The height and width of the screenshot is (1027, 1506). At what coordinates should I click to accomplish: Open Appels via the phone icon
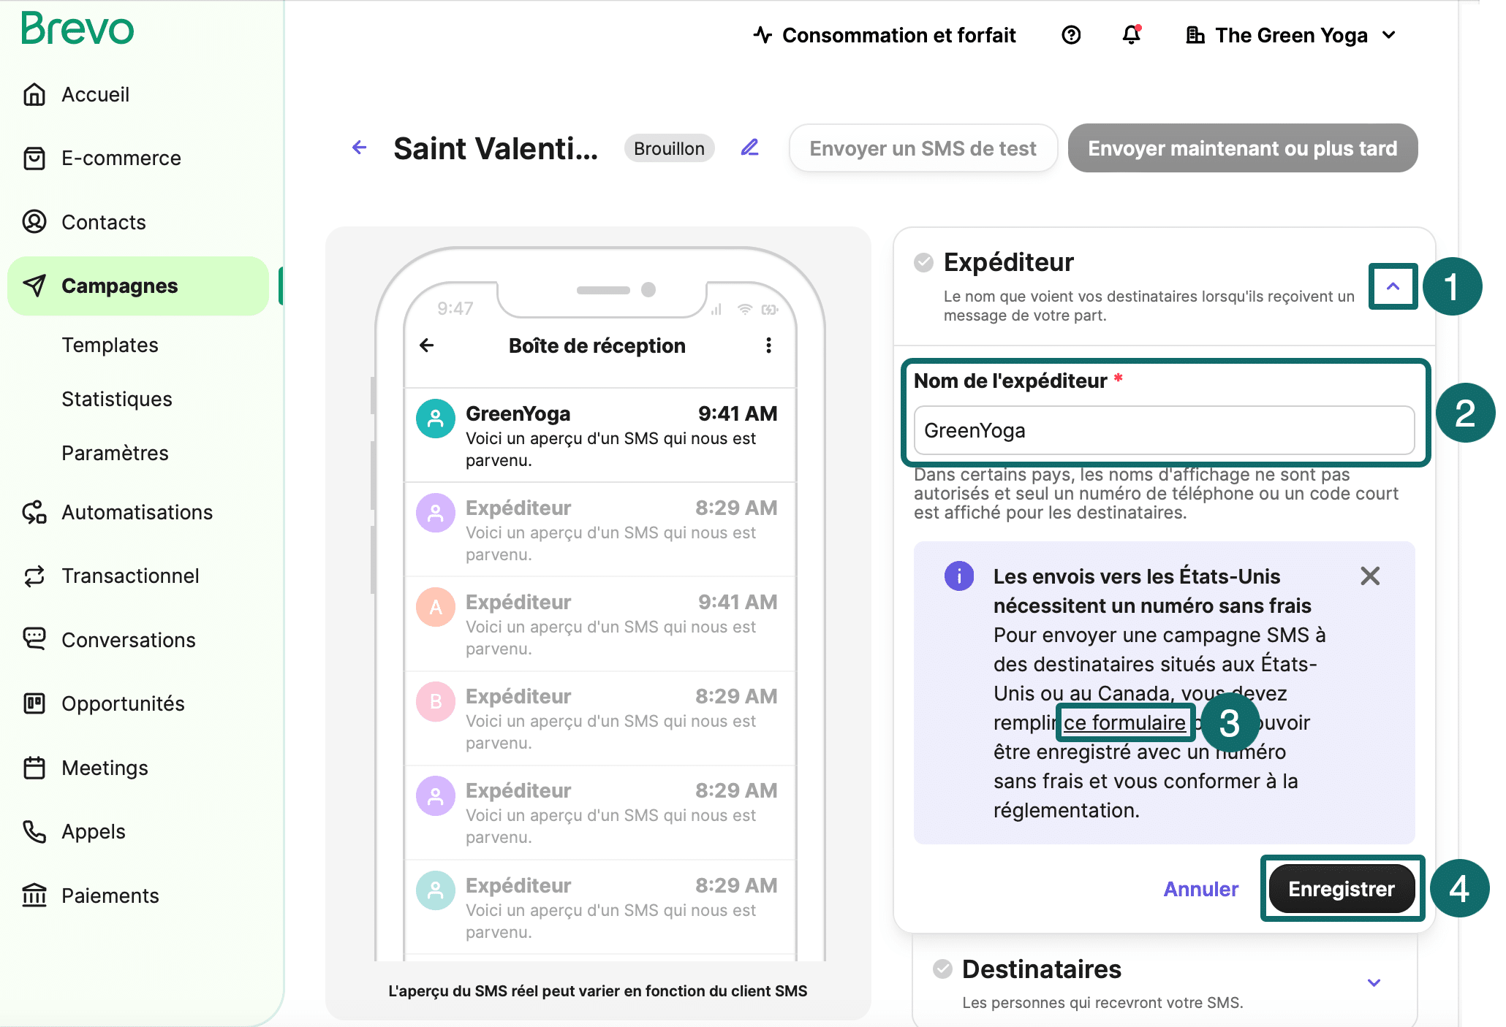coord(34,831)
